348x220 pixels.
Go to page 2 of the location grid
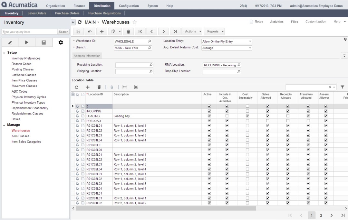click(321, 215)
